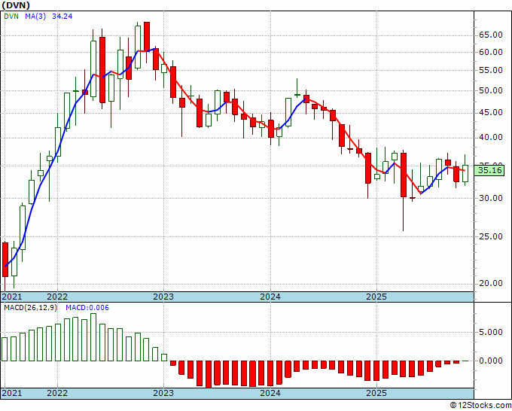Click 2021 on the MACD timeline
The image size is (512, 411).
tap(12, 393)
